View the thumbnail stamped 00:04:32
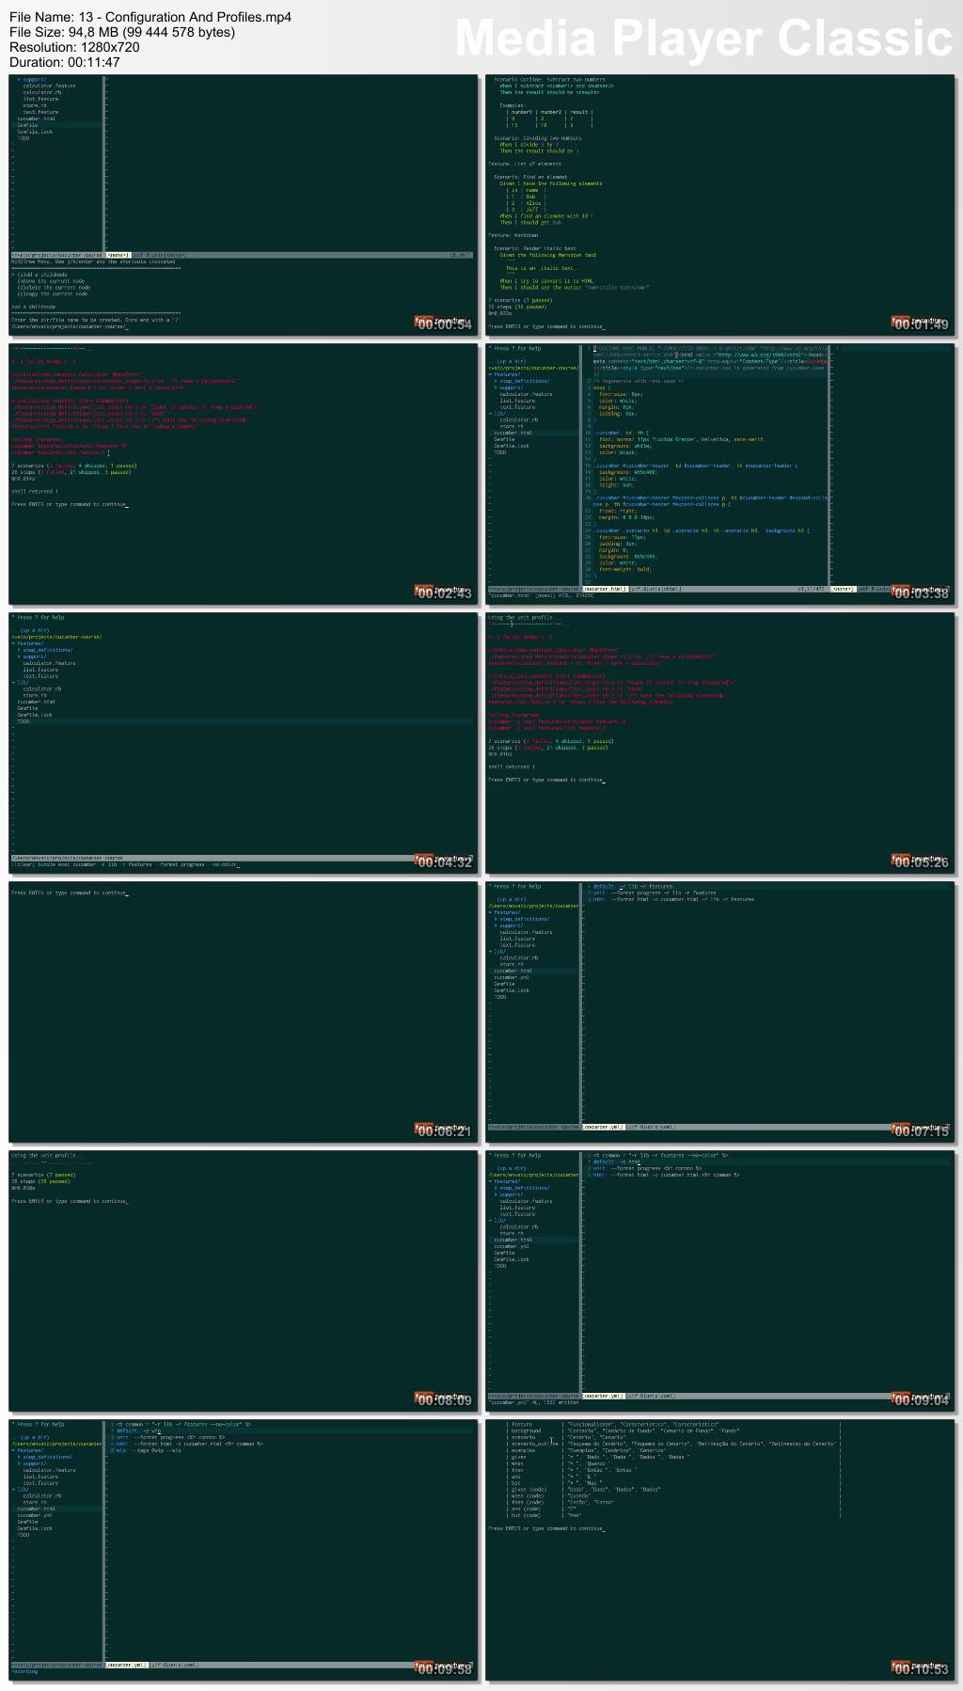 tap(244, 741)
